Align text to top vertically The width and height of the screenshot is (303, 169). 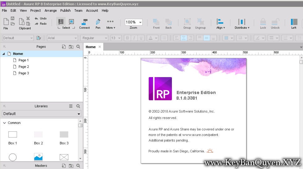pos(200,38)
